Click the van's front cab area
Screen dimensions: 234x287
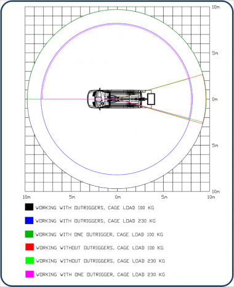pos(94,99)
